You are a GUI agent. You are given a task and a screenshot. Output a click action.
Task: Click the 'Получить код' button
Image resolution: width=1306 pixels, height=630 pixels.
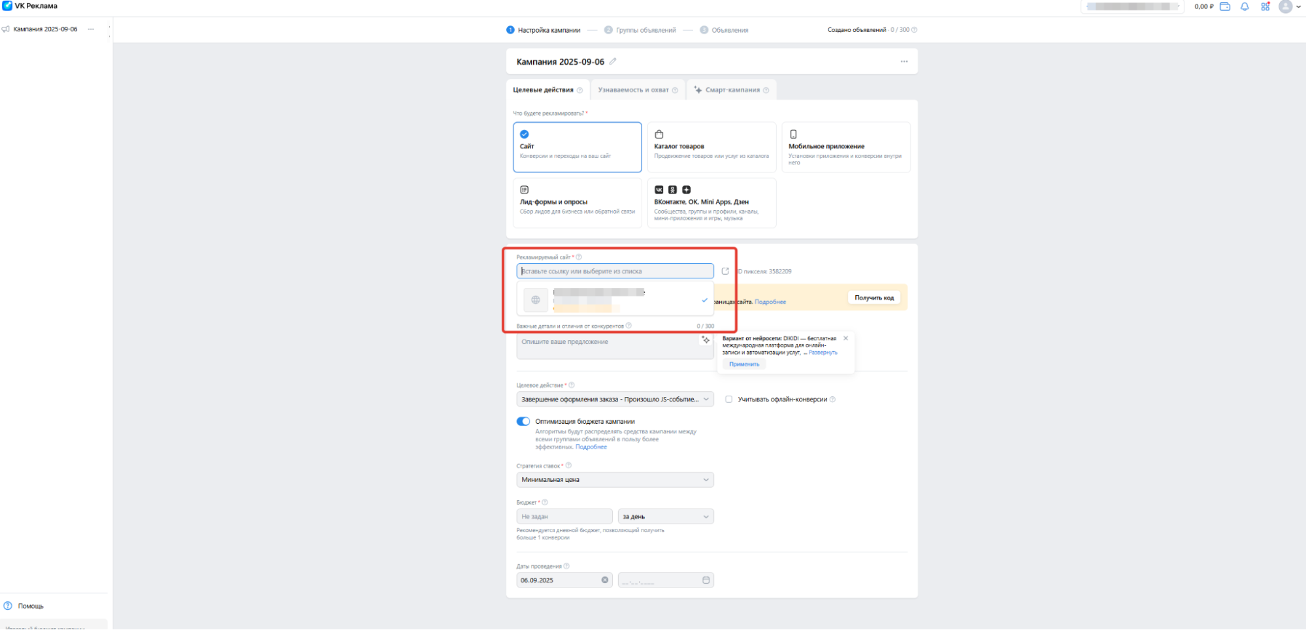click(873, 298)
